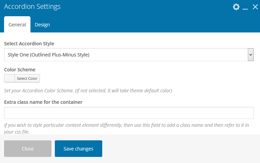Click the gray Close button

(28, 149)
